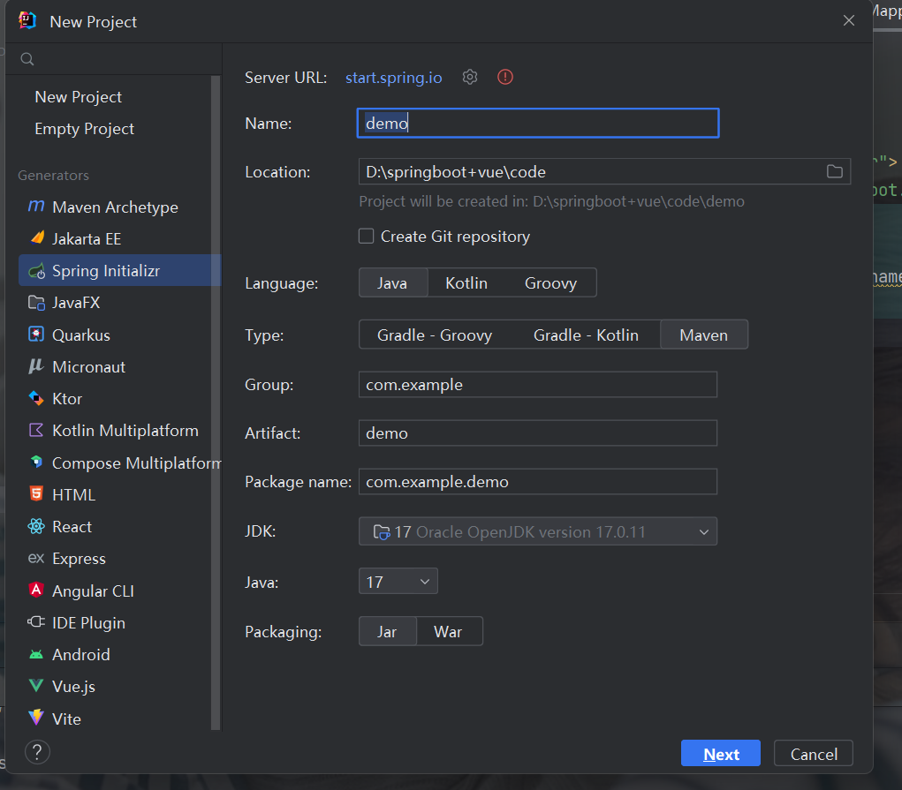902x790 pixels.
Task: Enable Create Git repository checkbox
Action: [x=367, y=237]
